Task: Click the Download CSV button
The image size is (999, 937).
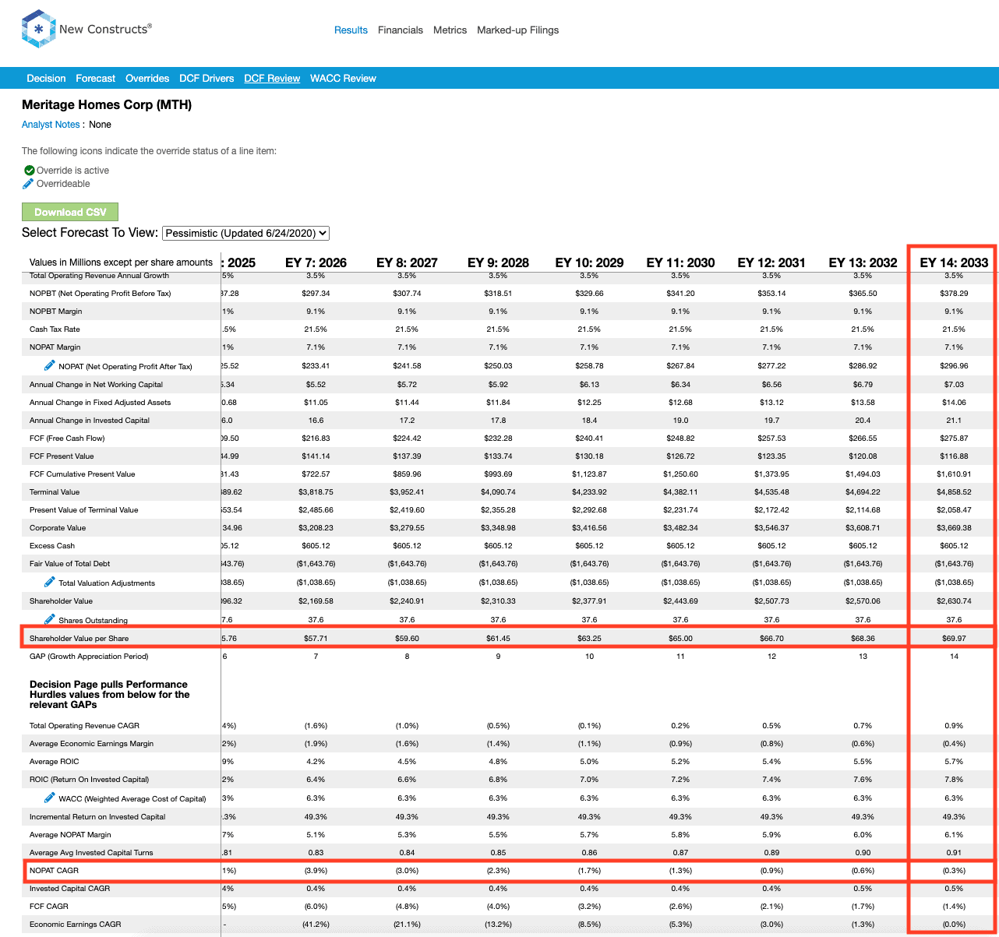Action: point(70,212)
